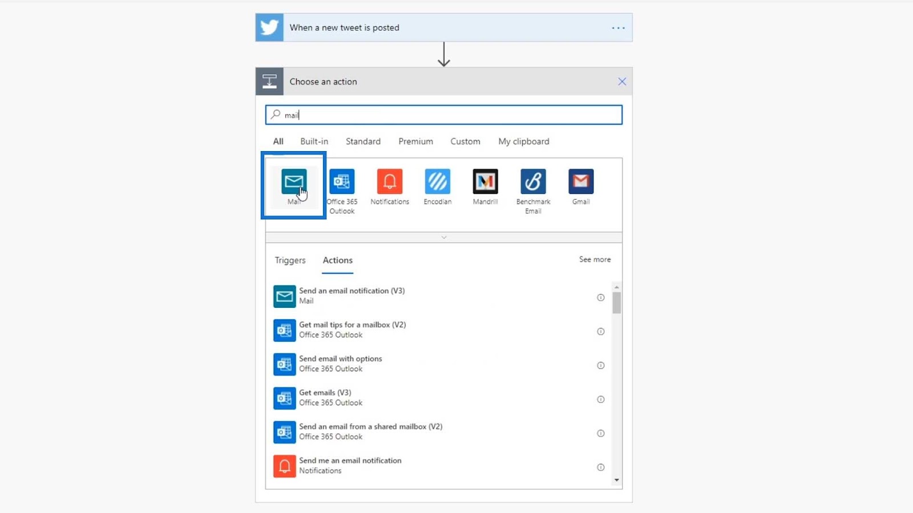Open the My clipboard tab
The image size is (913, 513).
click(524, 141)
